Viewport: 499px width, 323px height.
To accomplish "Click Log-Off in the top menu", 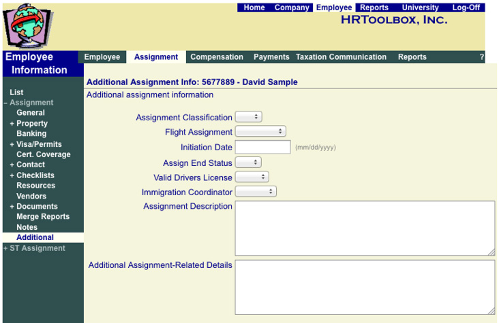I will point(466,7).
